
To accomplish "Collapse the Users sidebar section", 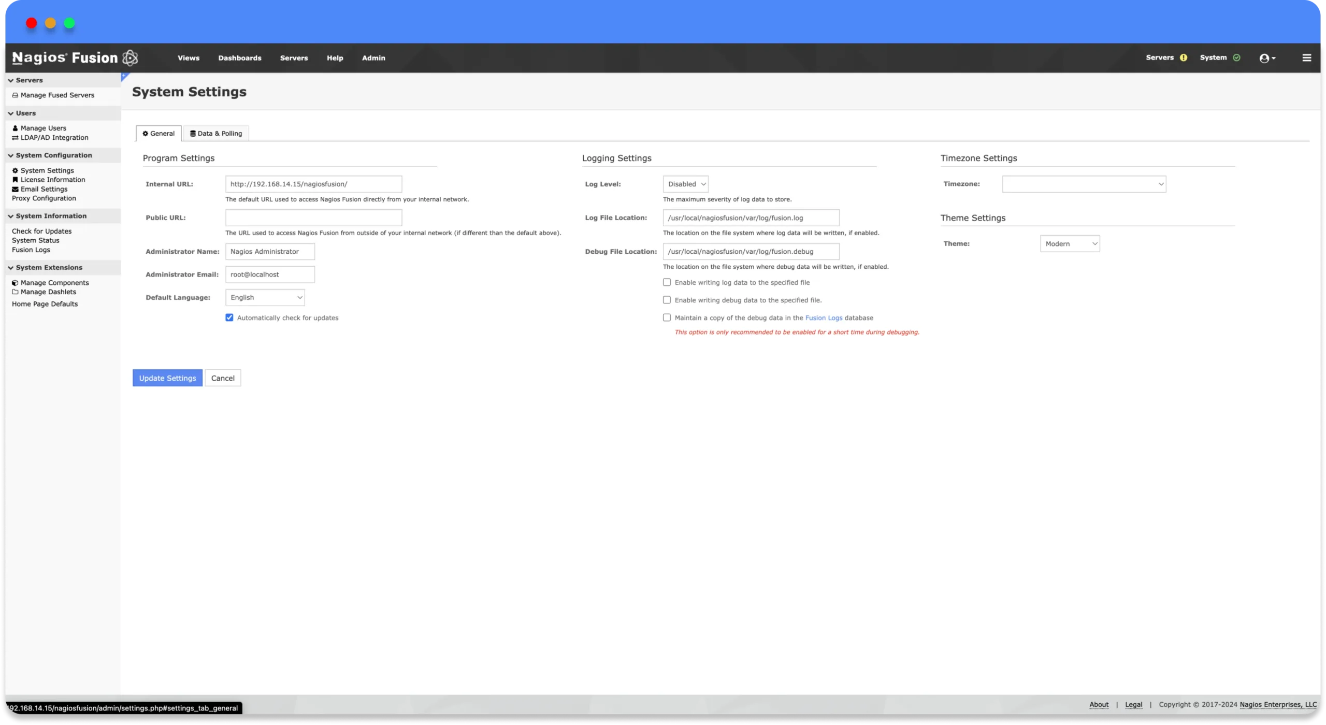I will [x=63, y=113].
